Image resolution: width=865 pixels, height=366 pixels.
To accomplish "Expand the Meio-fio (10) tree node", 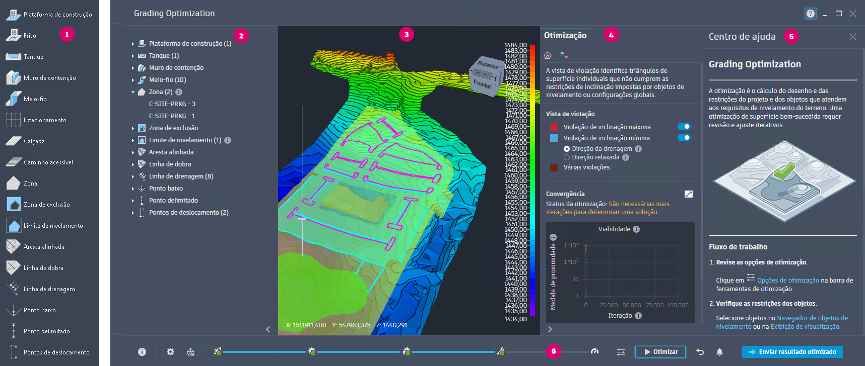I will (133, 80).
